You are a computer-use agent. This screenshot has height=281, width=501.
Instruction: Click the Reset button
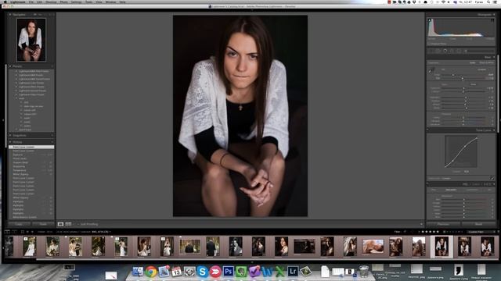click(x=478, y=224)
